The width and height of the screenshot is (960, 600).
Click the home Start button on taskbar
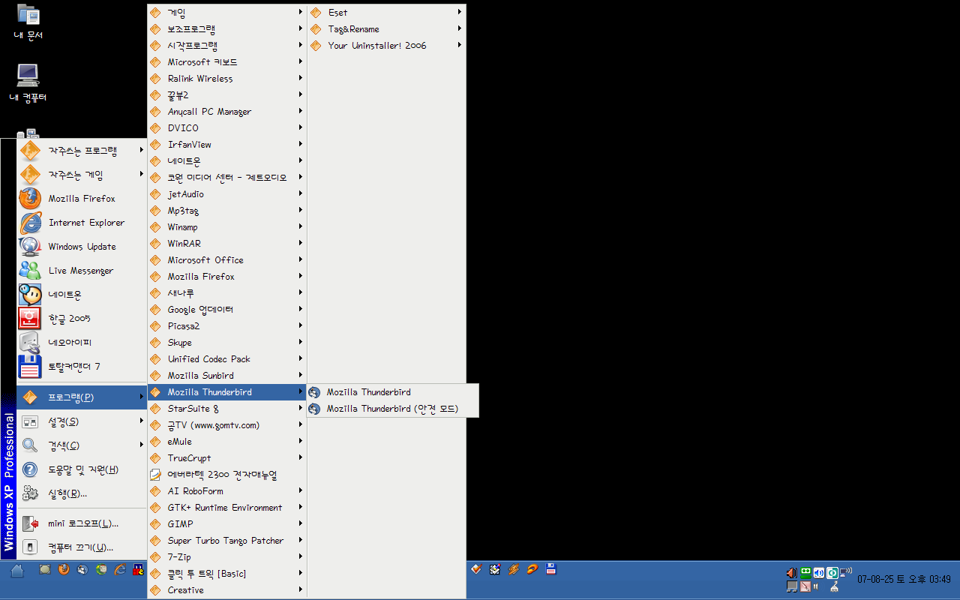pyautogui.click(x=17, y=571)
